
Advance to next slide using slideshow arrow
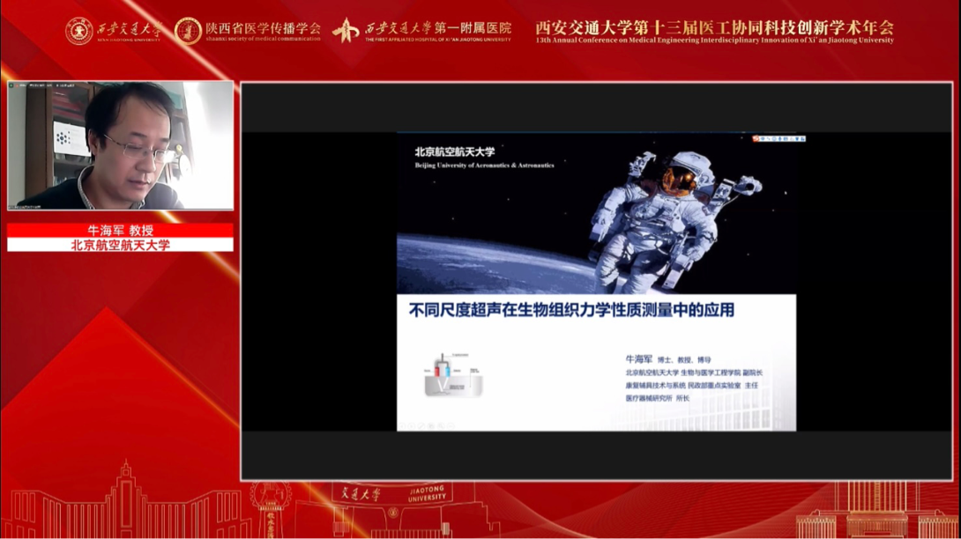(x=412, y=425)
